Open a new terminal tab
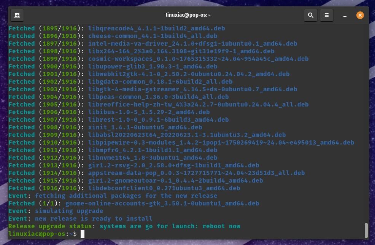 click(17, 15)
